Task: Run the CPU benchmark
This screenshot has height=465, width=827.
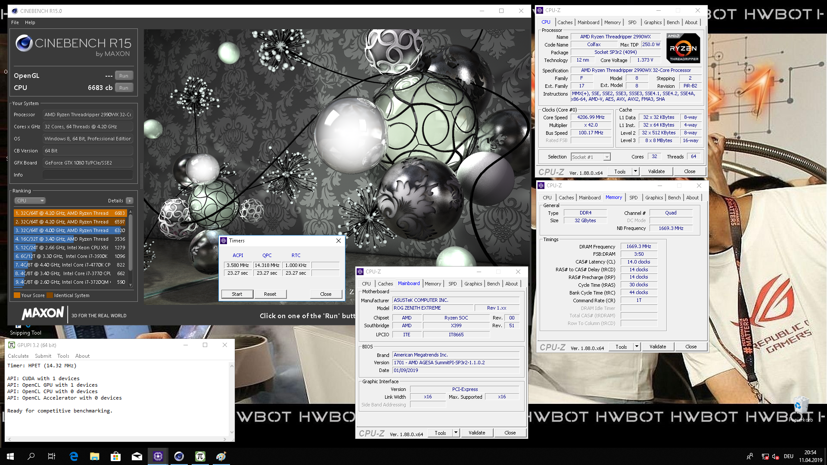Action: tap(124, 88)
